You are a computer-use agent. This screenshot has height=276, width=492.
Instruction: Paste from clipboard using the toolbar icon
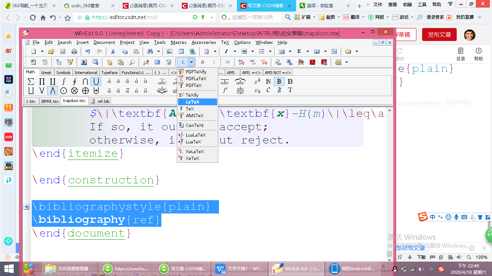(136, 51)
